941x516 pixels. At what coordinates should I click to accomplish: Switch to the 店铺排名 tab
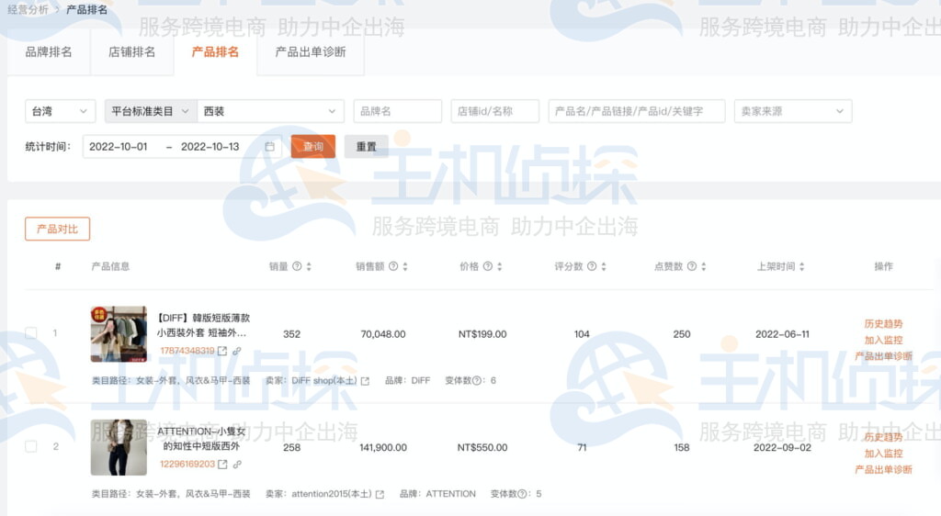[132, 52]
